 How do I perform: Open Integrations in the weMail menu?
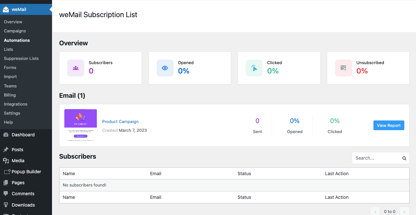point(16,104)
